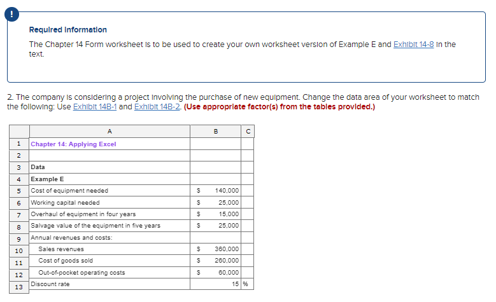This screenshot has height=302, width=496.
Task: Click the 'Discount rate' cell
Action: tap(110, 284)
